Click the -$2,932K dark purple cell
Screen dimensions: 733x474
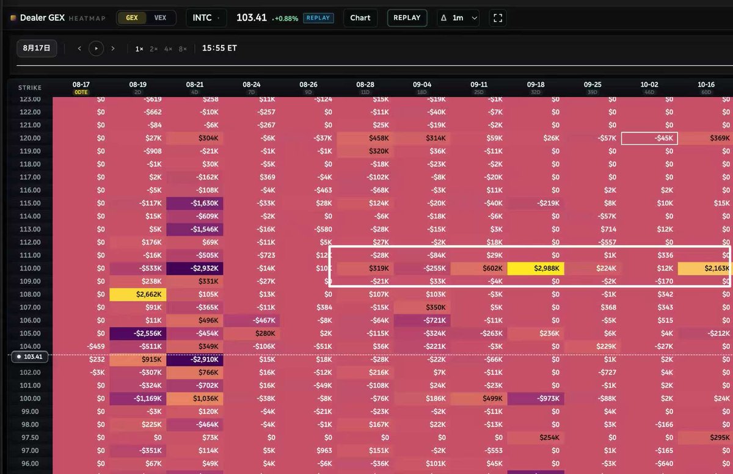tap(195, 268)
